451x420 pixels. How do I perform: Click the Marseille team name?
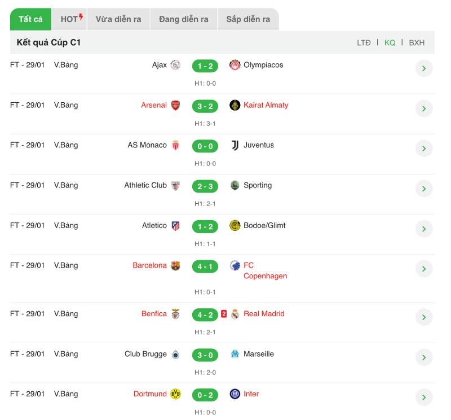pos(259,354)
